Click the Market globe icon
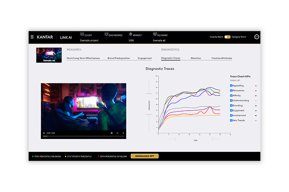Screen dimensions: 289x192 pyautogui.click(x=131, y=35)
